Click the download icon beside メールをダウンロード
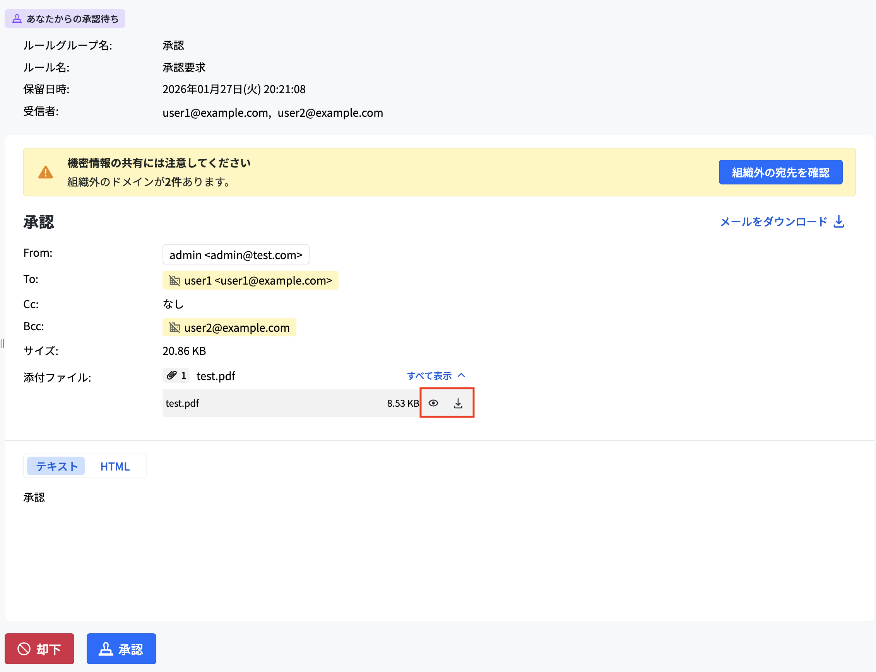 (839, 222)
